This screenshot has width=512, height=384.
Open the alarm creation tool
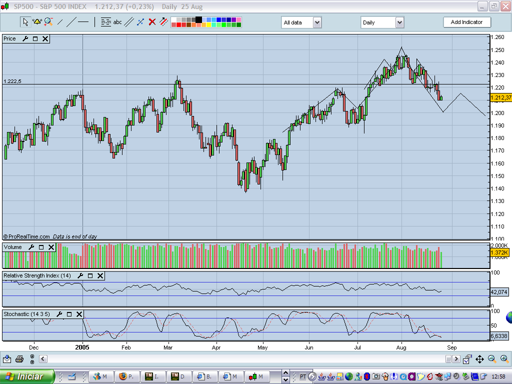tap(36, 22)
